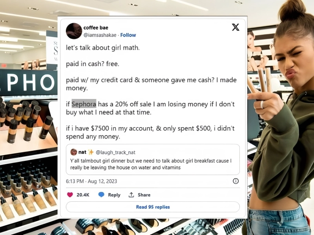
Task: Click the pink heart like icon
Action: (70, 195)
